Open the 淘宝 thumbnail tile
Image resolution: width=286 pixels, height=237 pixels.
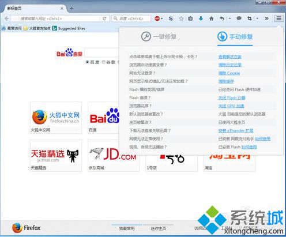pos(229,163)
